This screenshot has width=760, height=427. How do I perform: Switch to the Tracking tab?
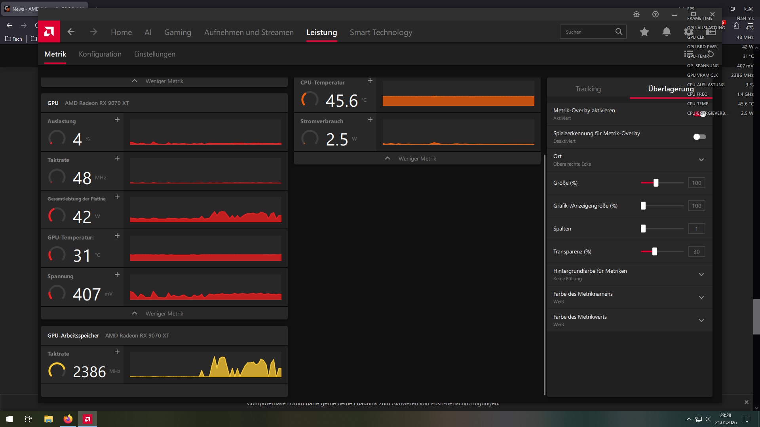pyautogui.click(x=588, y=89)
